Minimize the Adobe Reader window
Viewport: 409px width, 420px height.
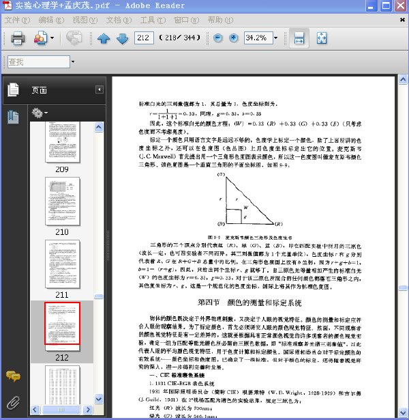pos(371,5)
